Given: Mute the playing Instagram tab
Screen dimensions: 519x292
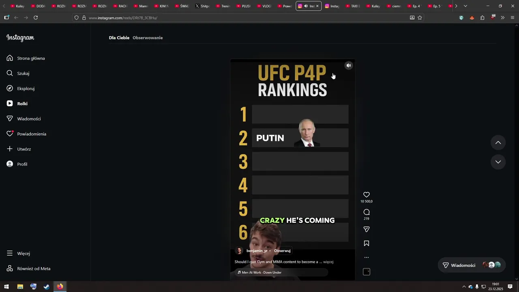Looking at the screenshot, I should [306, 6].
